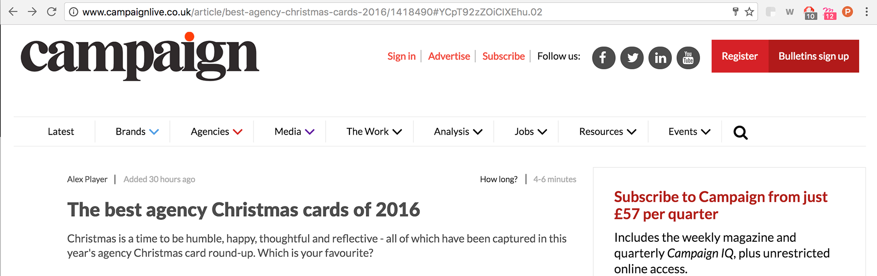Expand the Brands dropdown menu
This screenshot has width=877, height=276.
click(x=137, y=132)
